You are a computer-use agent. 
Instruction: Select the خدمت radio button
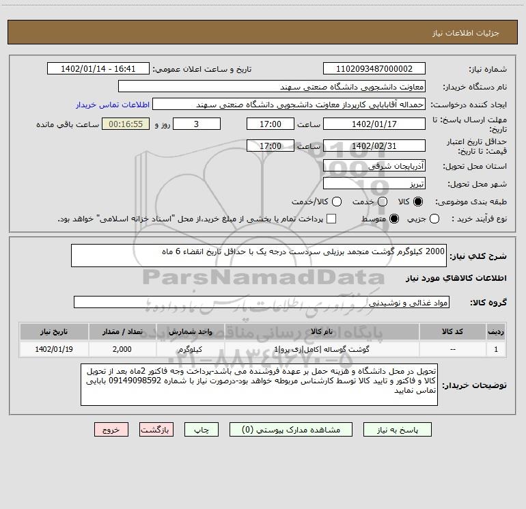pos(383,202)
